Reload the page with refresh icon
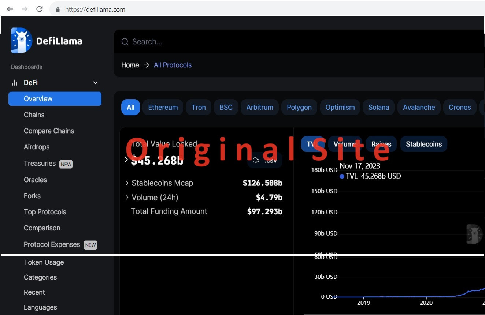 click(x=40, y=9)
